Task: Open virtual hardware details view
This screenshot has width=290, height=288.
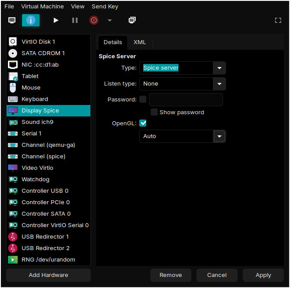Action: click(x=31, y=20)
